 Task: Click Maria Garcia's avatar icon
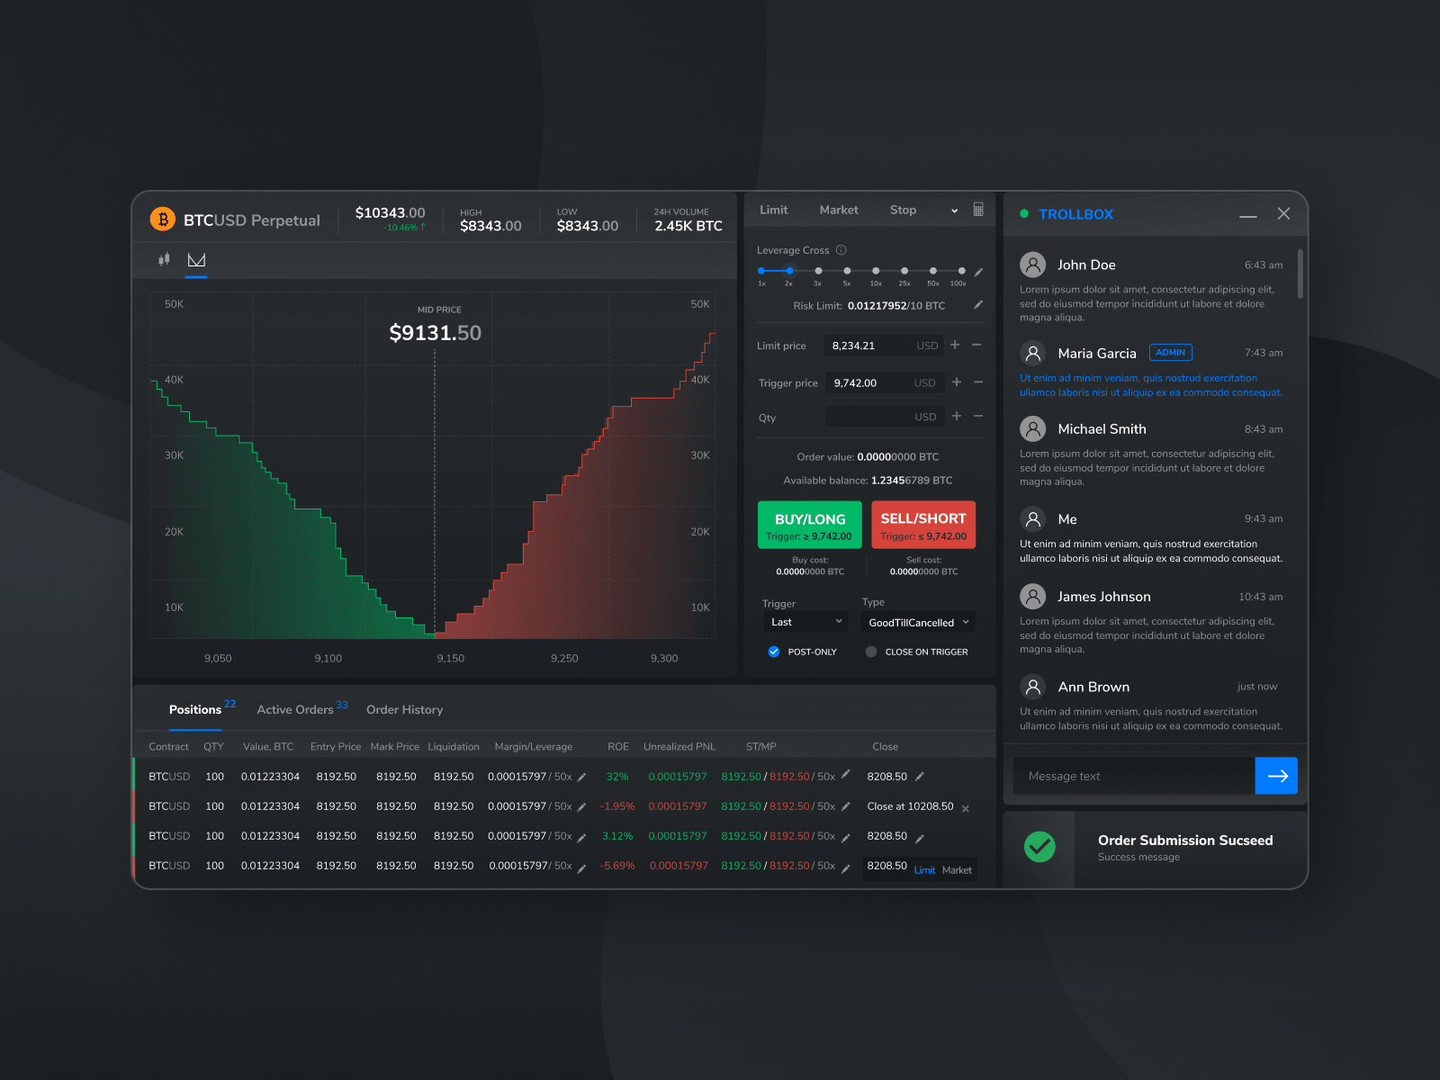click(x=1033, y=353)
